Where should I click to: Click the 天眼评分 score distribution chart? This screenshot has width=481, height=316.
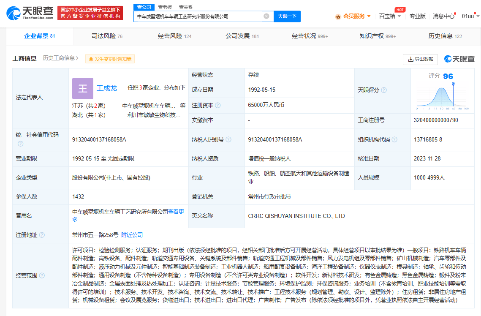coord(442,97)
